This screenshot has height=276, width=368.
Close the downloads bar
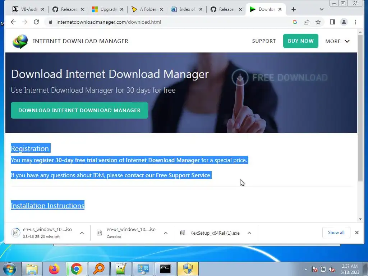click(x=357, y=233)
